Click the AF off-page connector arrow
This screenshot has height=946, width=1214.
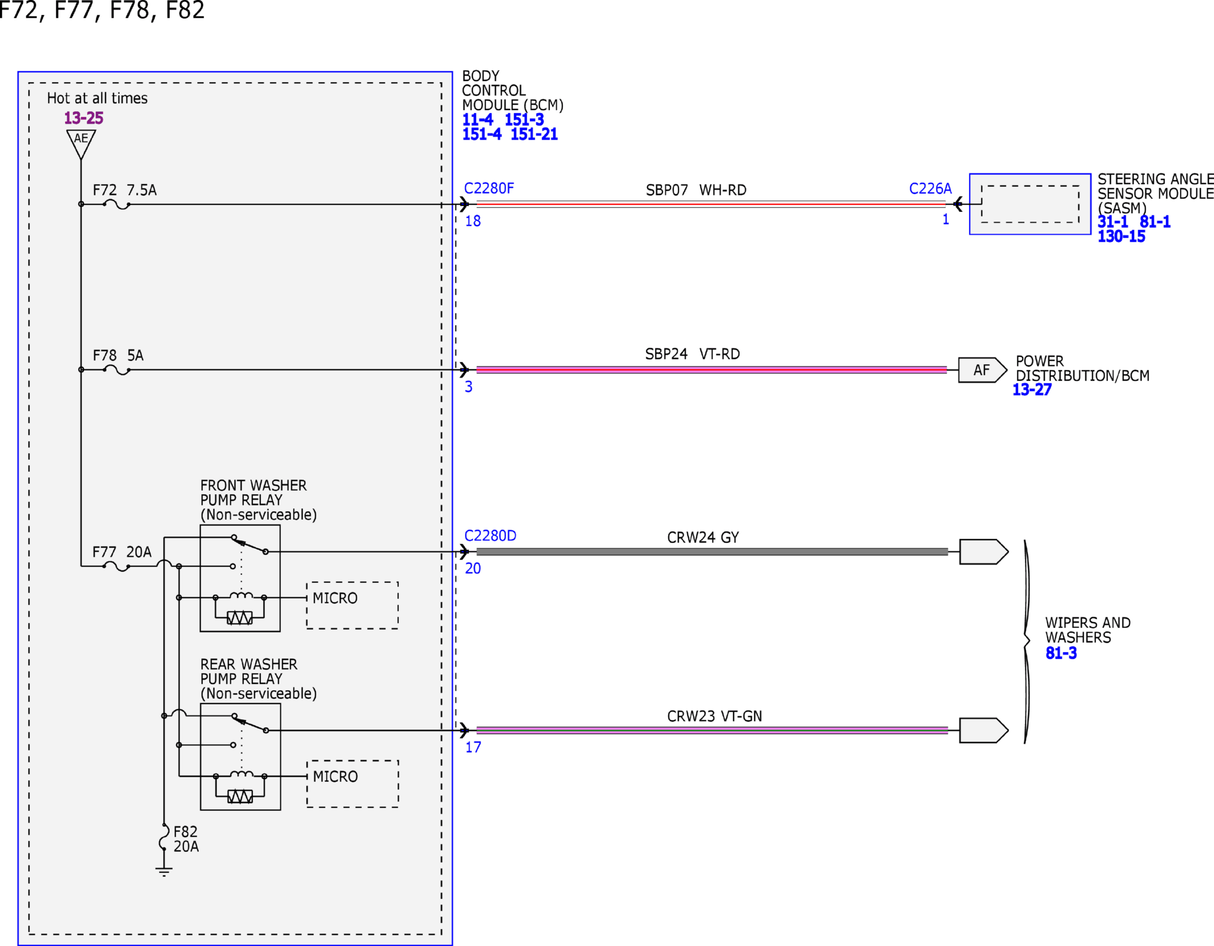click(x=983, y=370)
